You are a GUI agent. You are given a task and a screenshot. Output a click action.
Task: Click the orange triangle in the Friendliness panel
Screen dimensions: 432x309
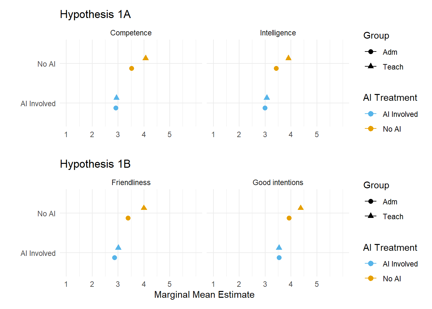[x=144, y=208]
